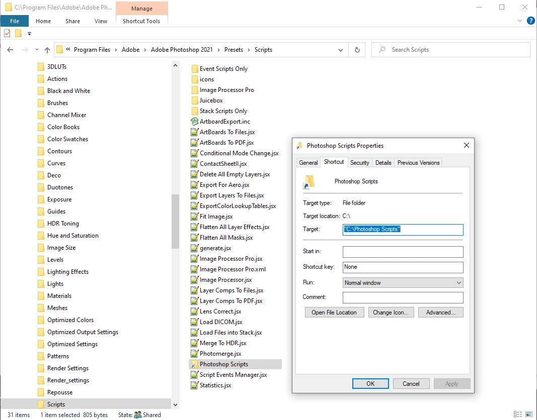Click the Photomerge.jsx script icon

pos(194,353)
